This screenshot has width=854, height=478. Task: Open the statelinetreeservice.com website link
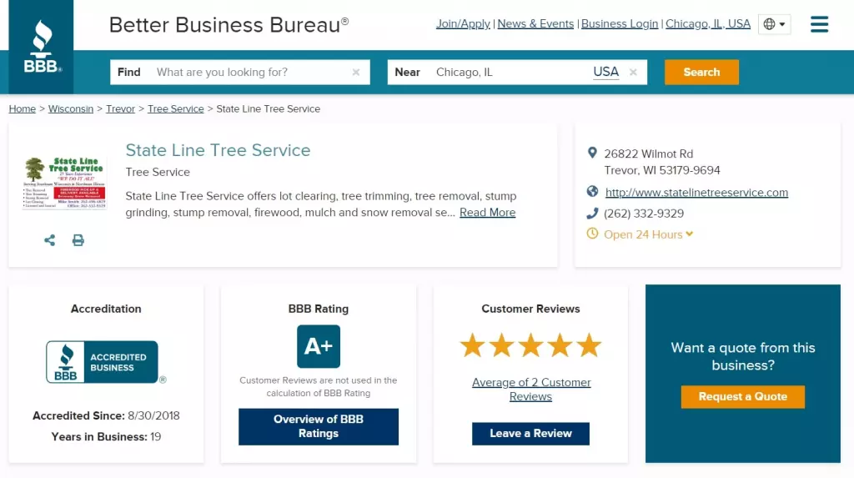tap(696, 193)
